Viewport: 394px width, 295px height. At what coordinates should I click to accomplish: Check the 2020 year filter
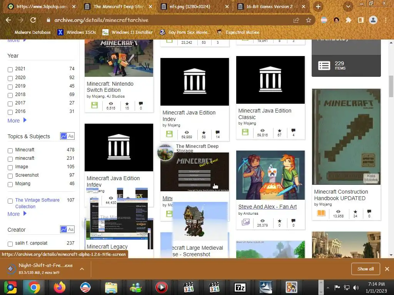click(x=10, y=78)
